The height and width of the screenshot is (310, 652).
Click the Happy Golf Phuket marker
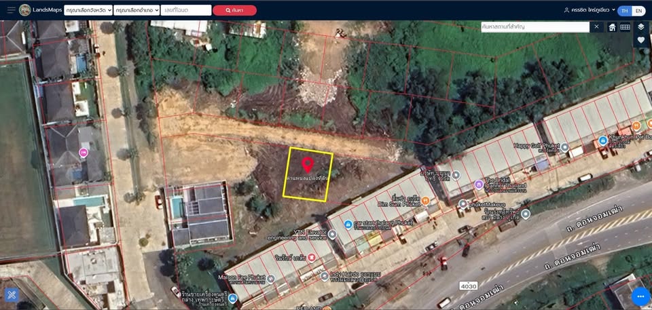(x=564, y=147)
